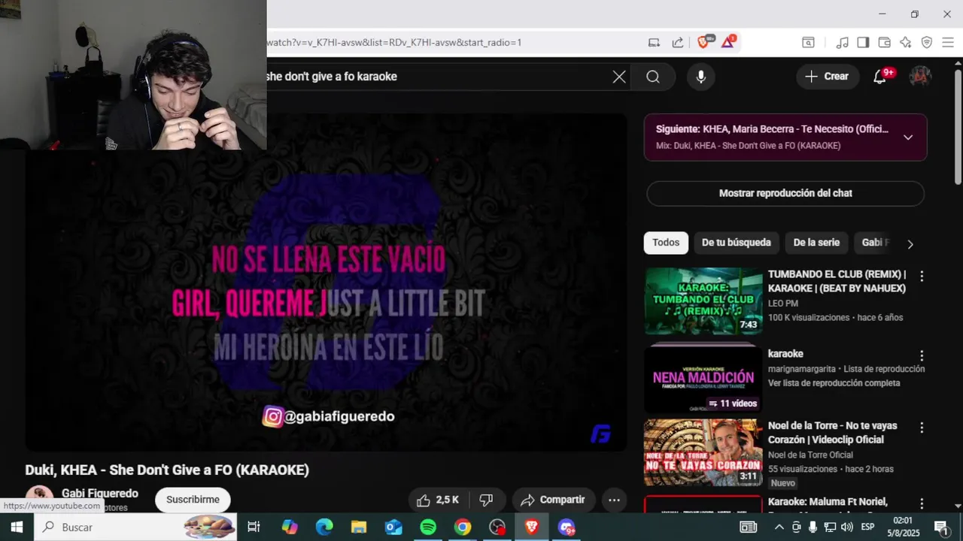Open YouTube notifications bell

point(879,77)
